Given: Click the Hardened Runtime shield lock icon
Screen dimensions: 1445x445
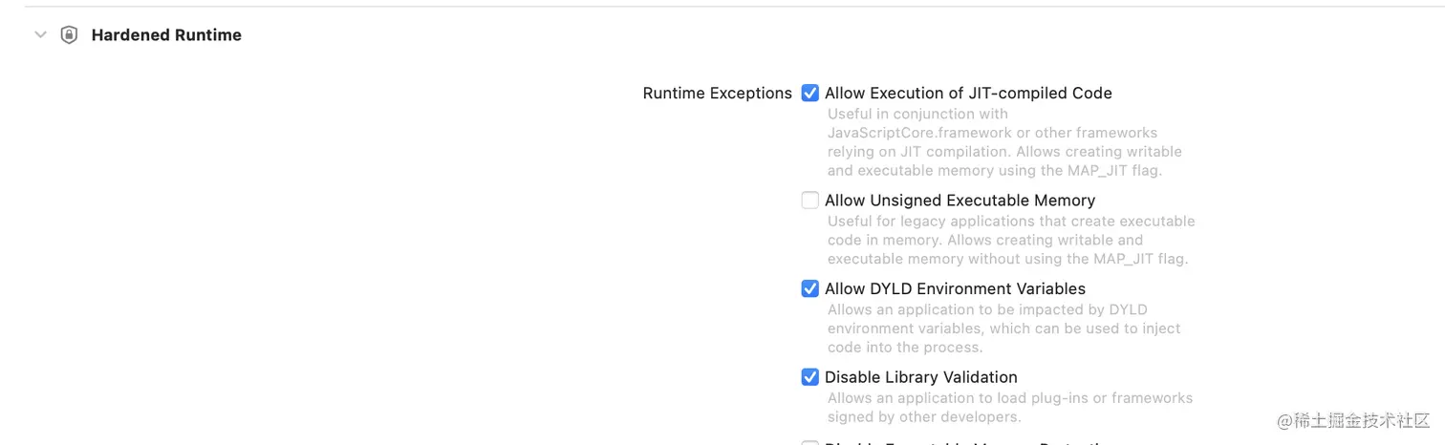Looking at the screenshot, I should 69,35.
